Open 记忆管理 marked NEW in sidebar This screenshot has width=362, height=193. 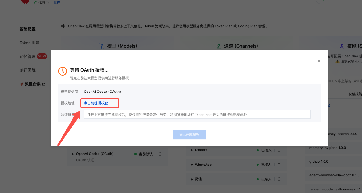pos(28,57)
